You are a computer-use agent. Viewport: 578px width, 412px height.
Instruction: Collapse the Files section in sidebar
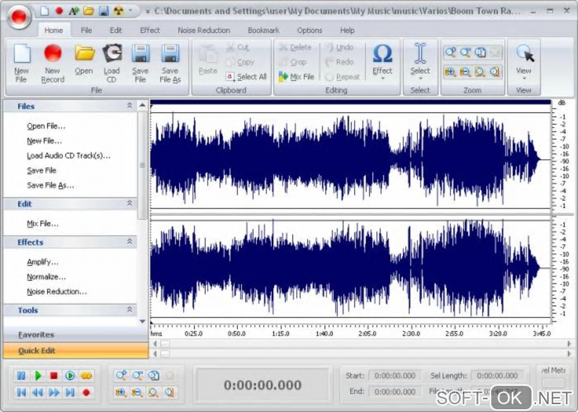[x=129, y=106]
